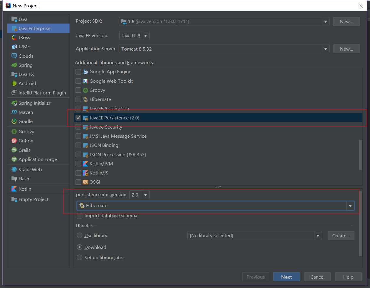Viewport: 370px width, 288px height.
Task: Click the Grails icon
Action: (14, 150)
